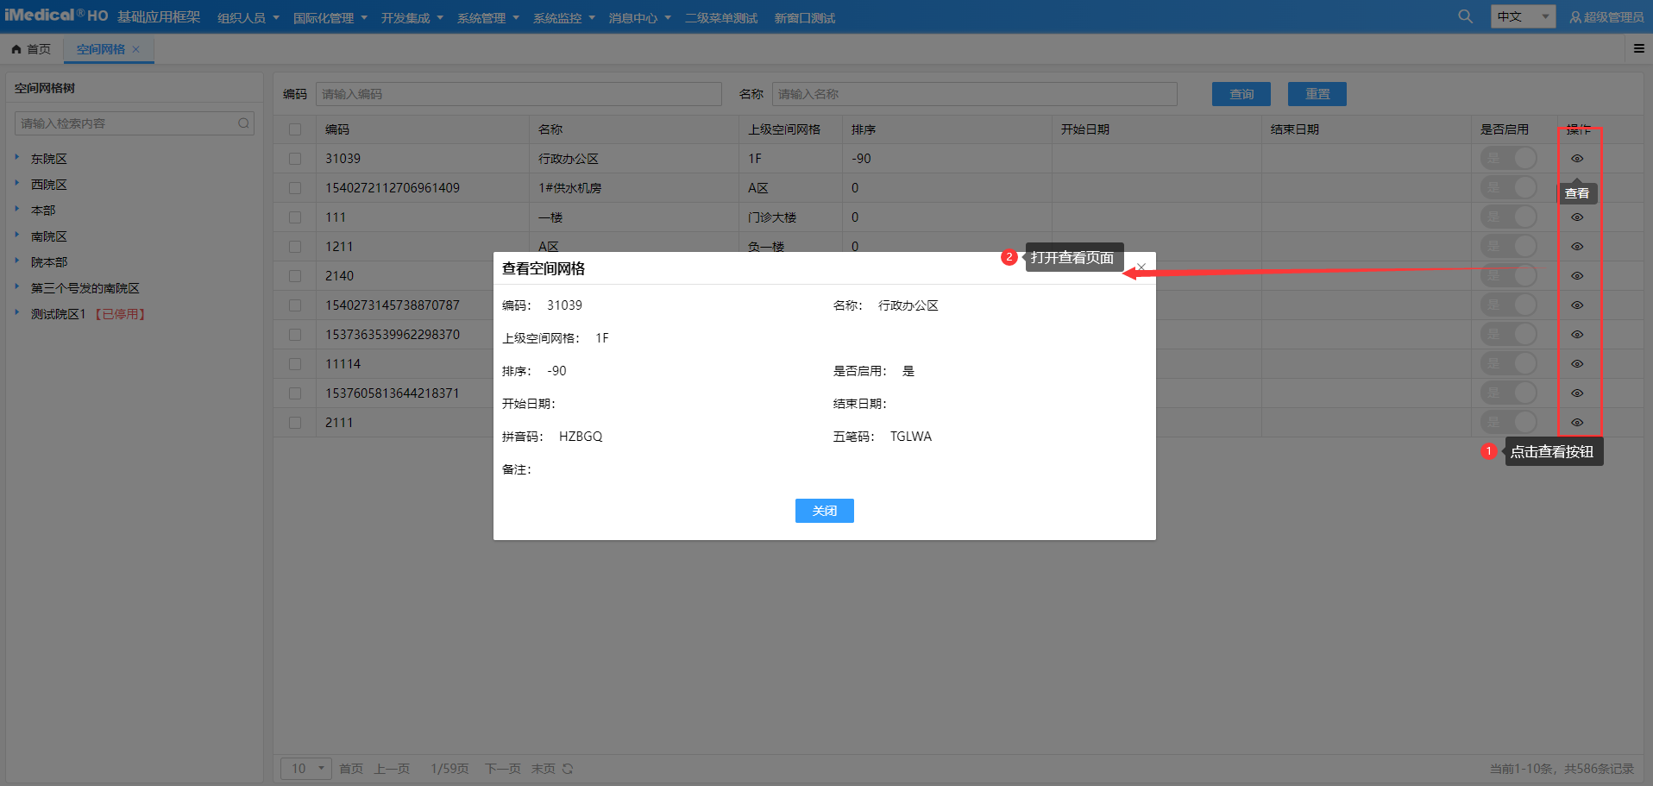Click the 查询 button

pos(1241,94)
